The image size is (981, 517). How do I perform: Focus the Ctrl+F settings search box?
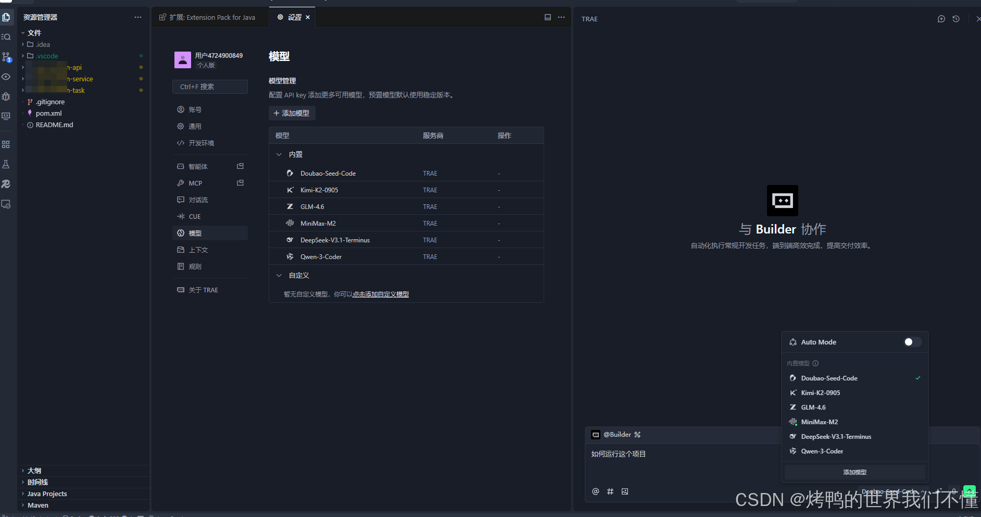pos(210,87)
